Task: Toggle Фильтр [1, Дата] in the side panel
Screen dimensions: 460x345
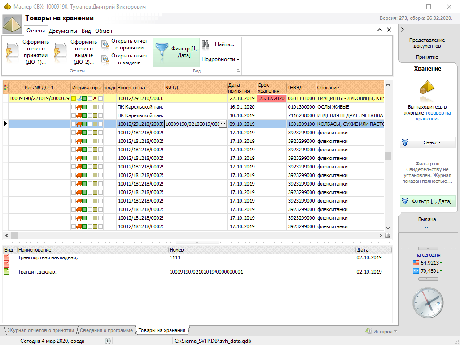Action: click(427, 201)
